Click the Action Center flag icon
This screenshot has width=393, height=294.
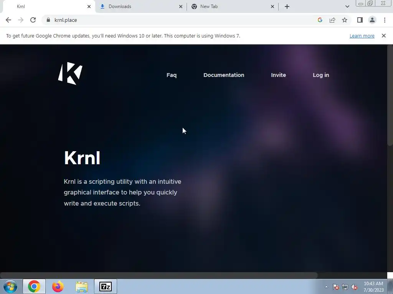pyautogui.click(x=335, y=287)
